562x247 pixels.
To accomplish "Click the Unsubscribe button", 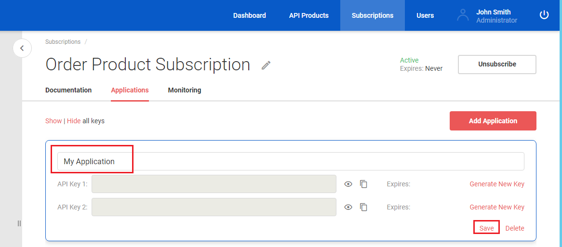I will (x=497, y=65).
